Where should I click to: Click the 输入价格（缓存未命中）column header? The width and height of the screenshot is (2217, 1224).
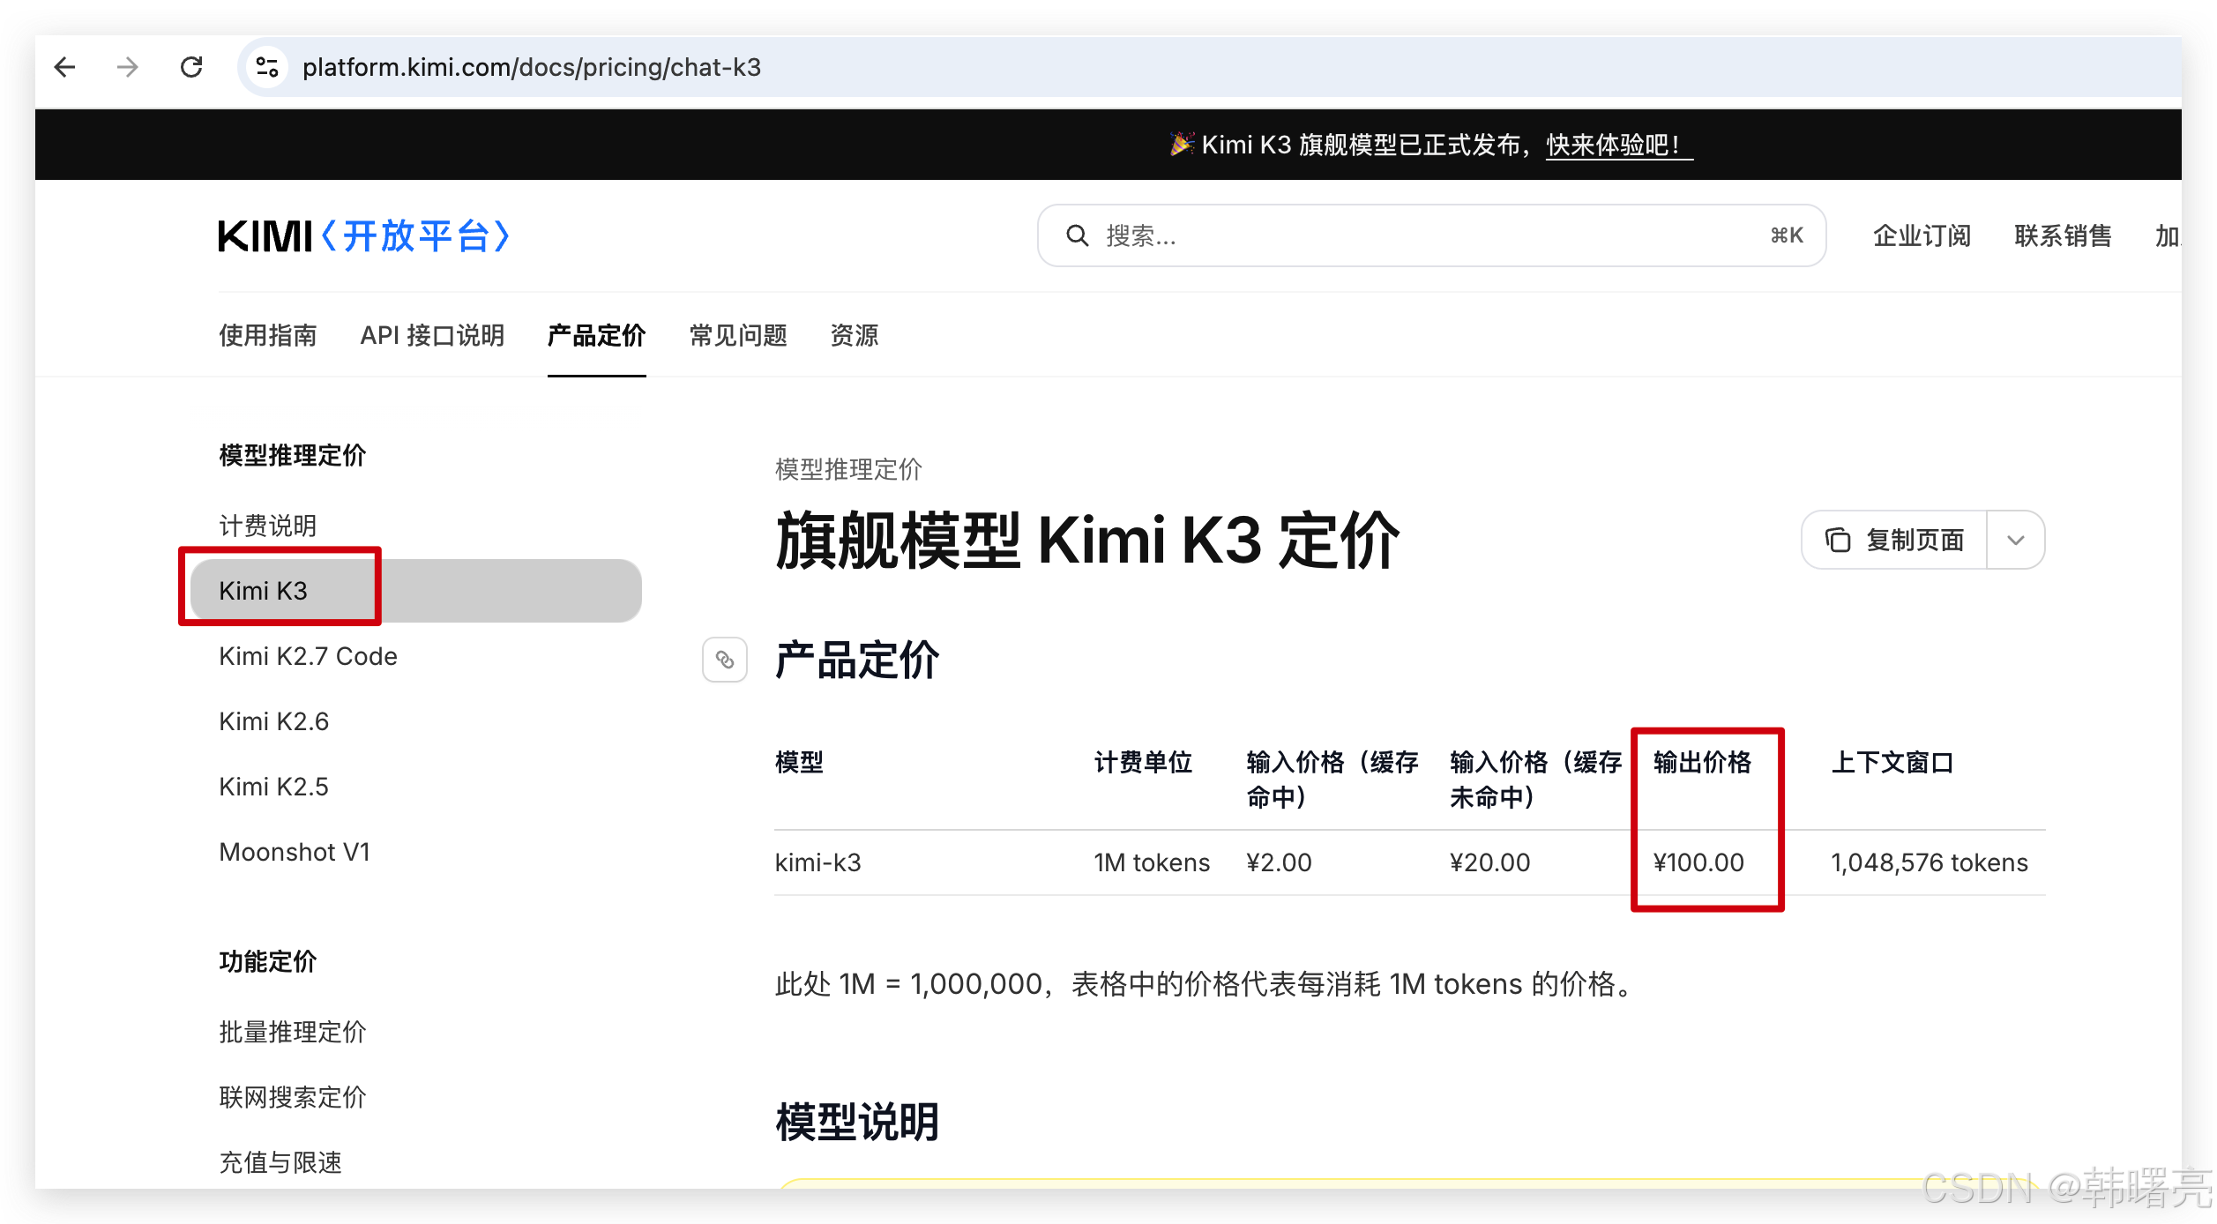point(1537,780)
